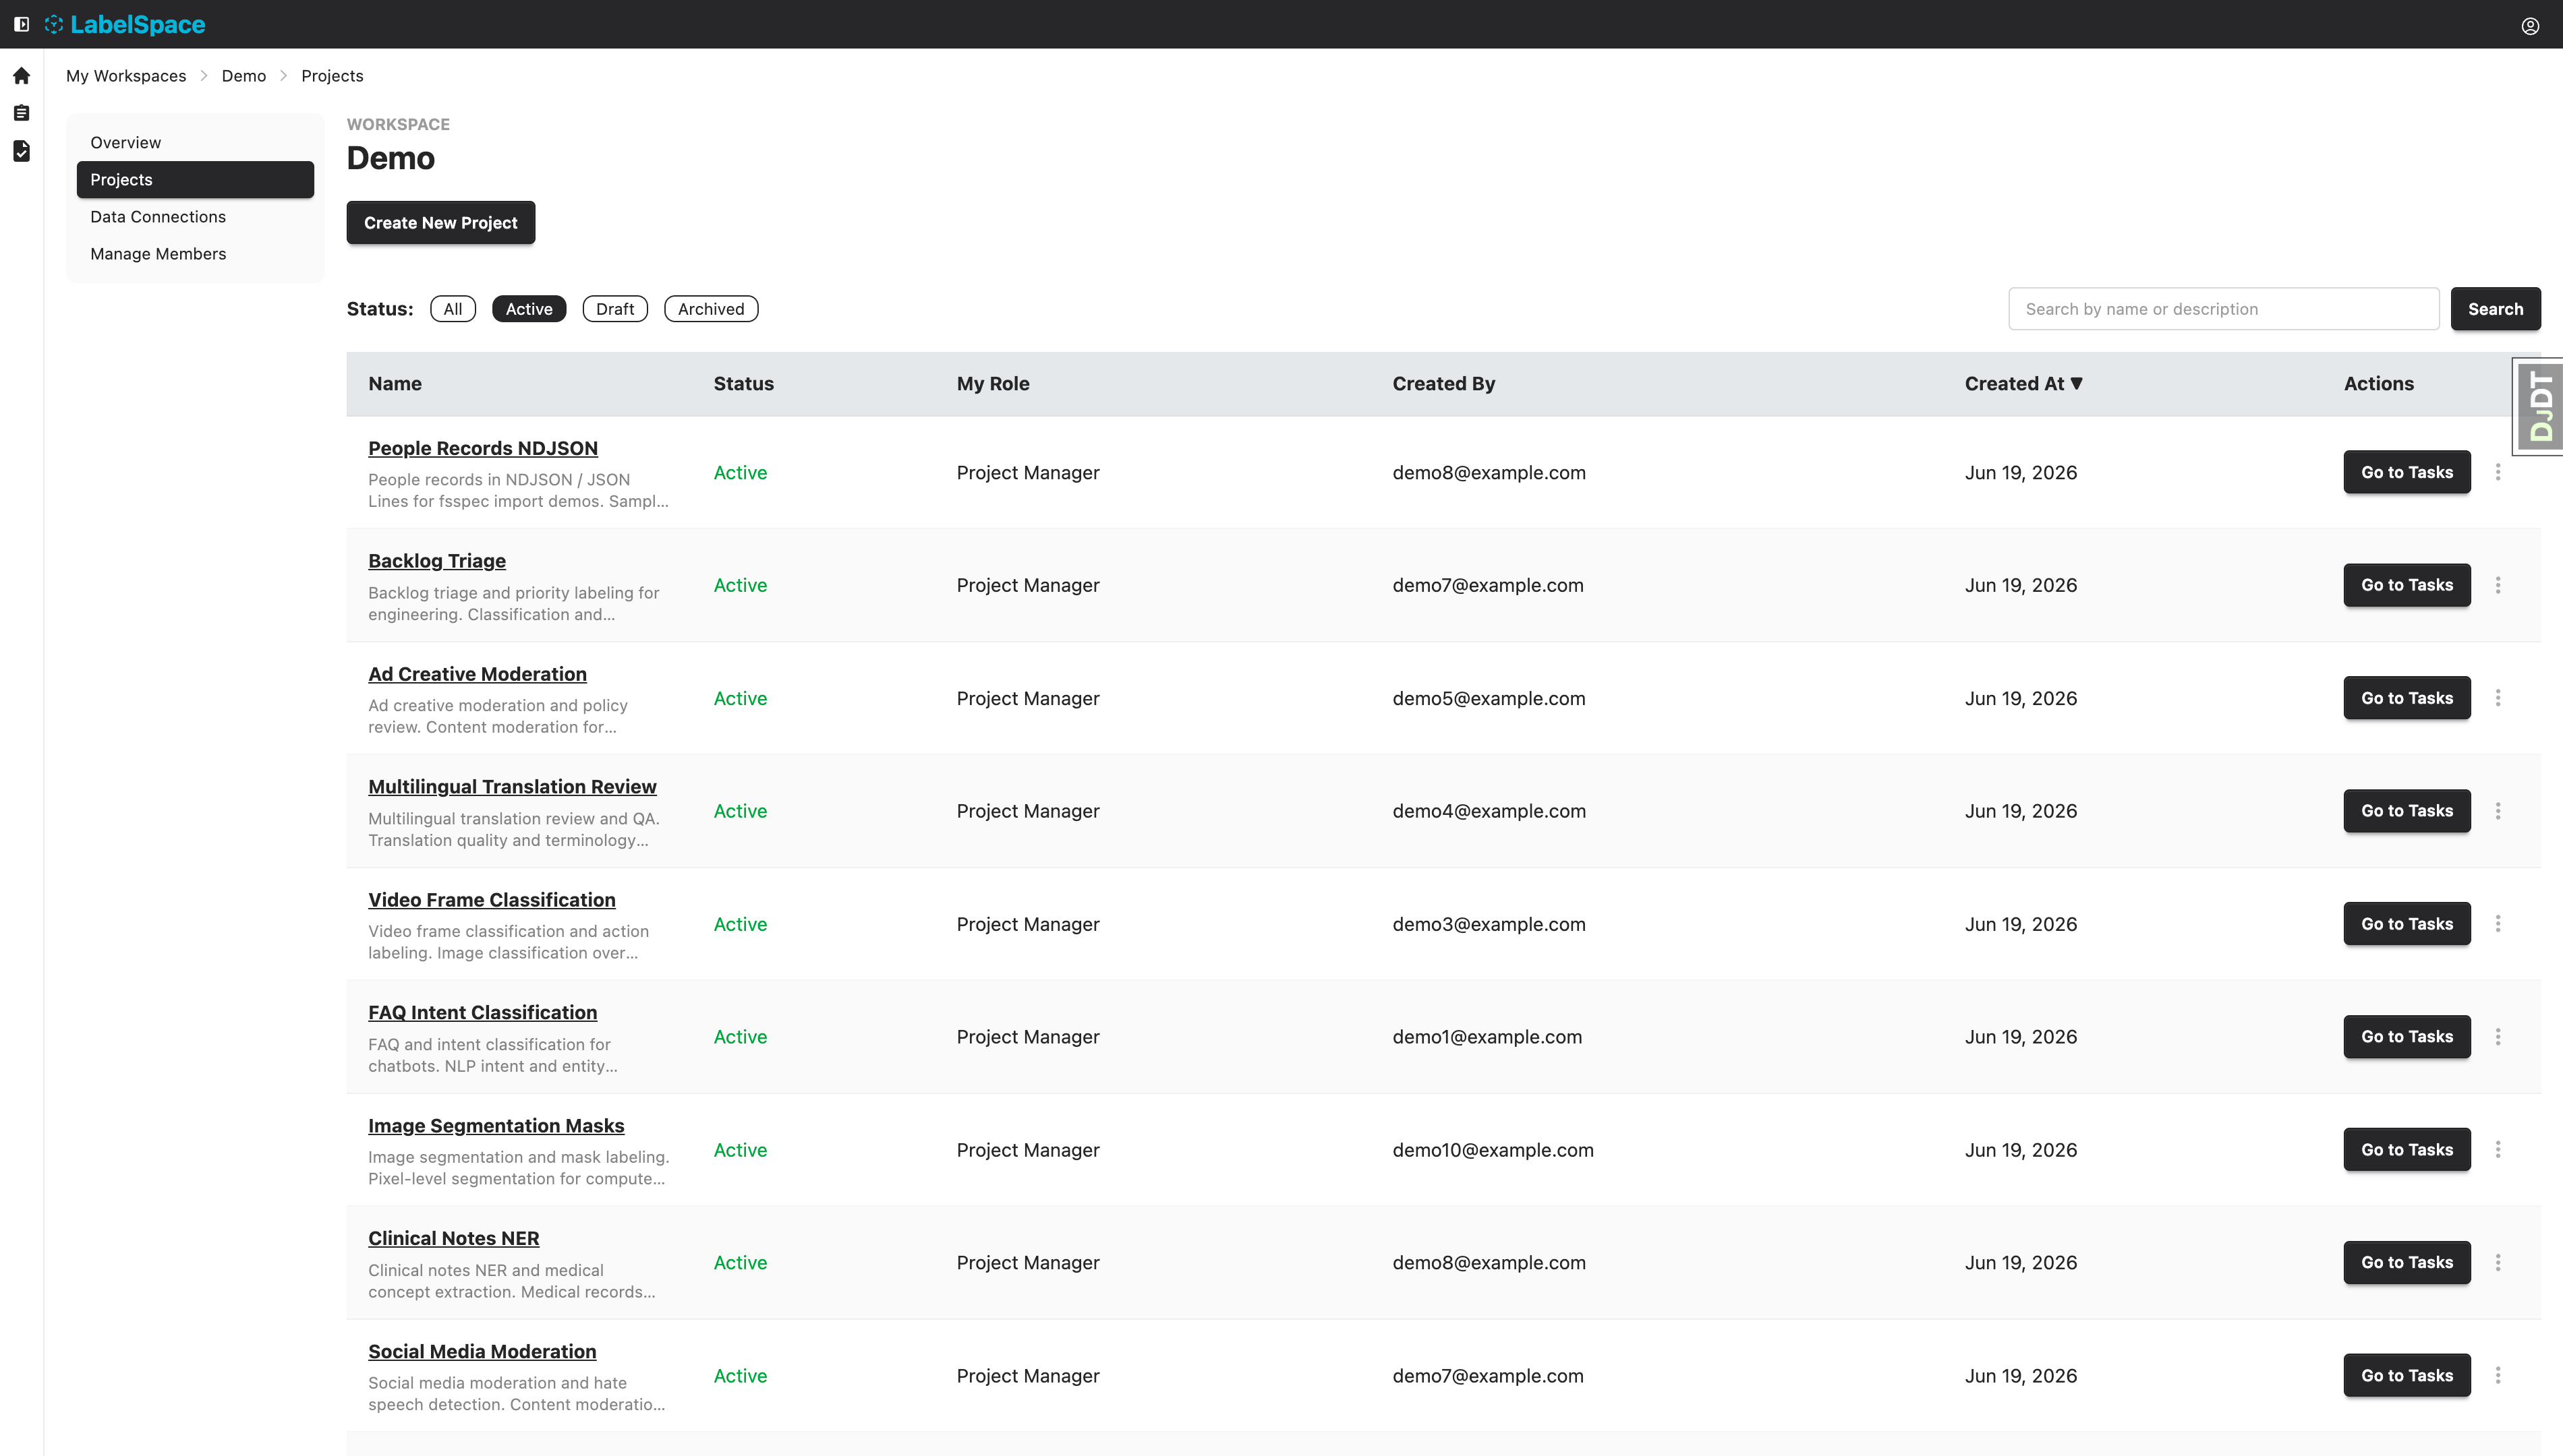The image size is (2563, 1456).
Task: Open Backlog Triage project
Action: [437, 561]
